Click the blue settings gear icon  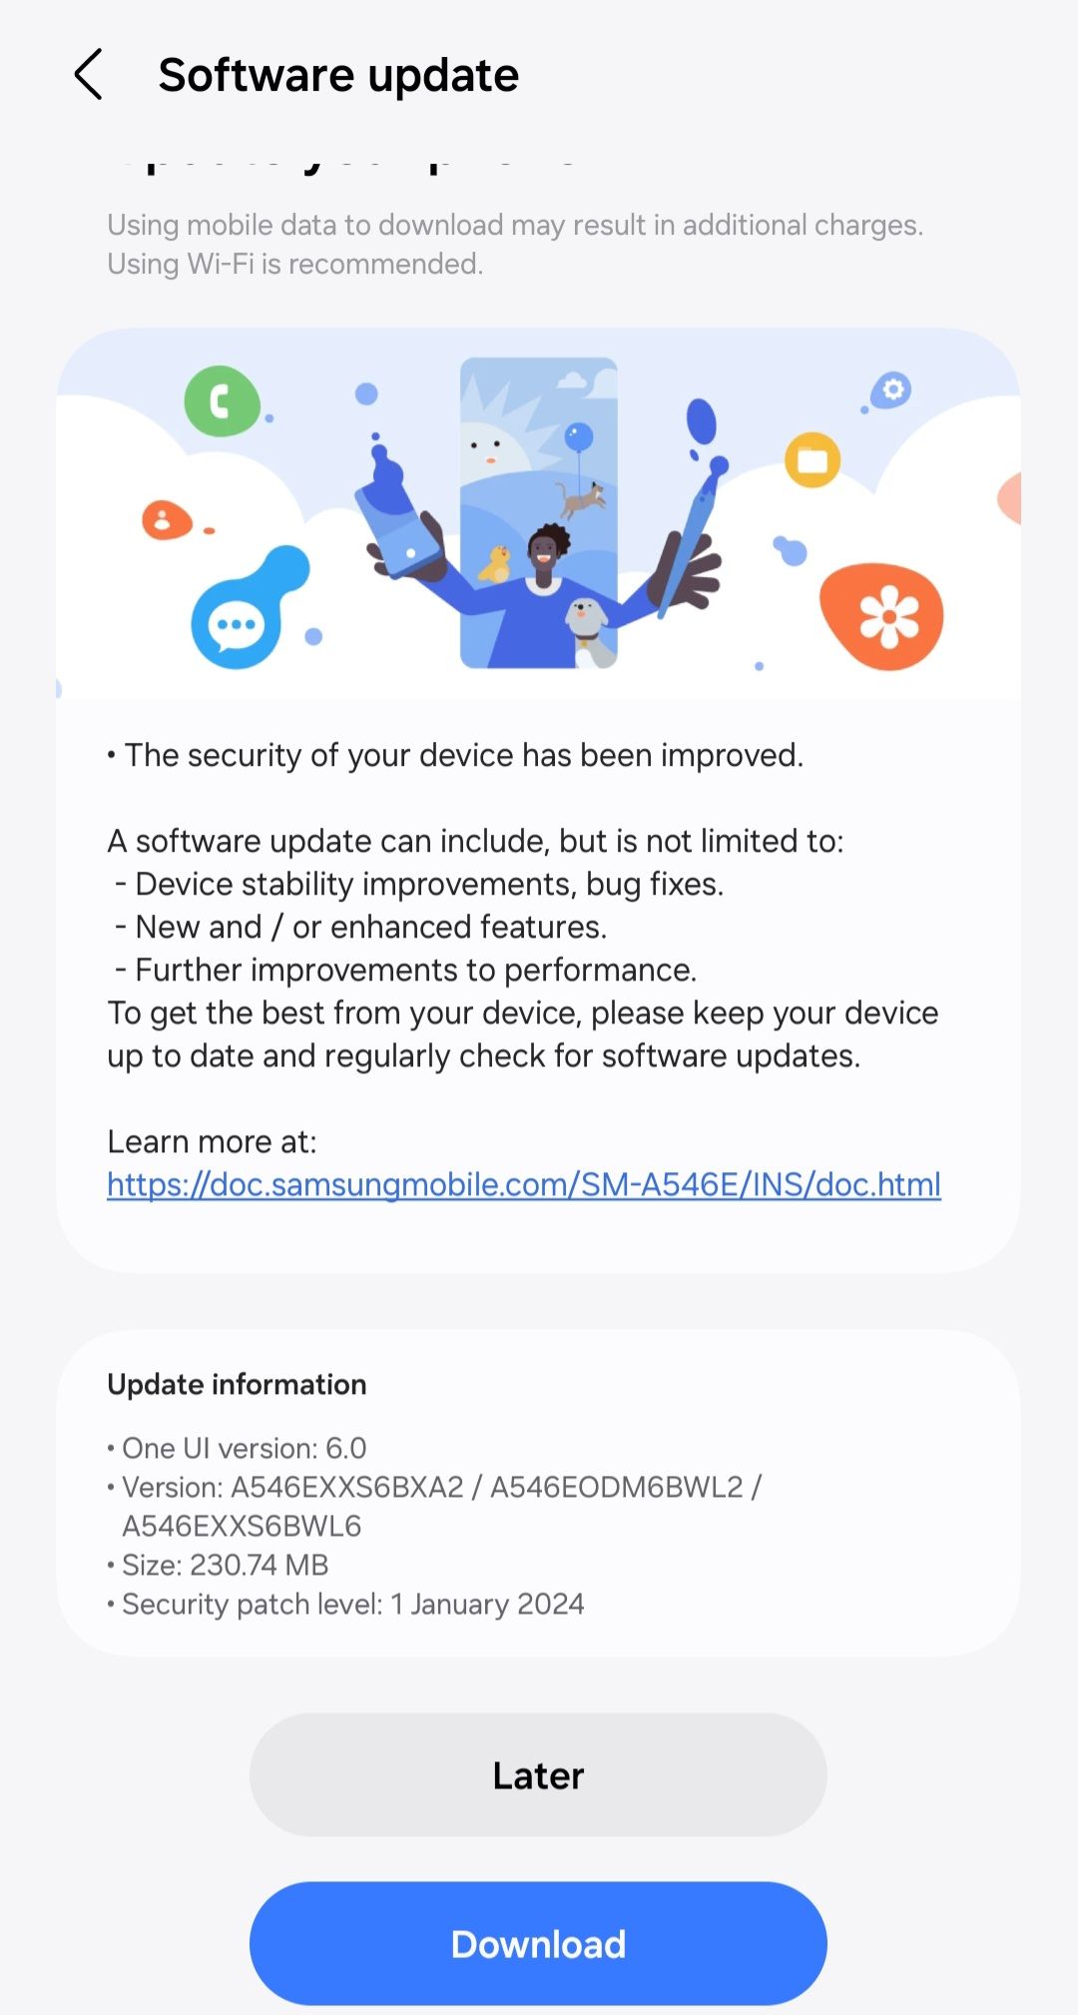point(892,389)
